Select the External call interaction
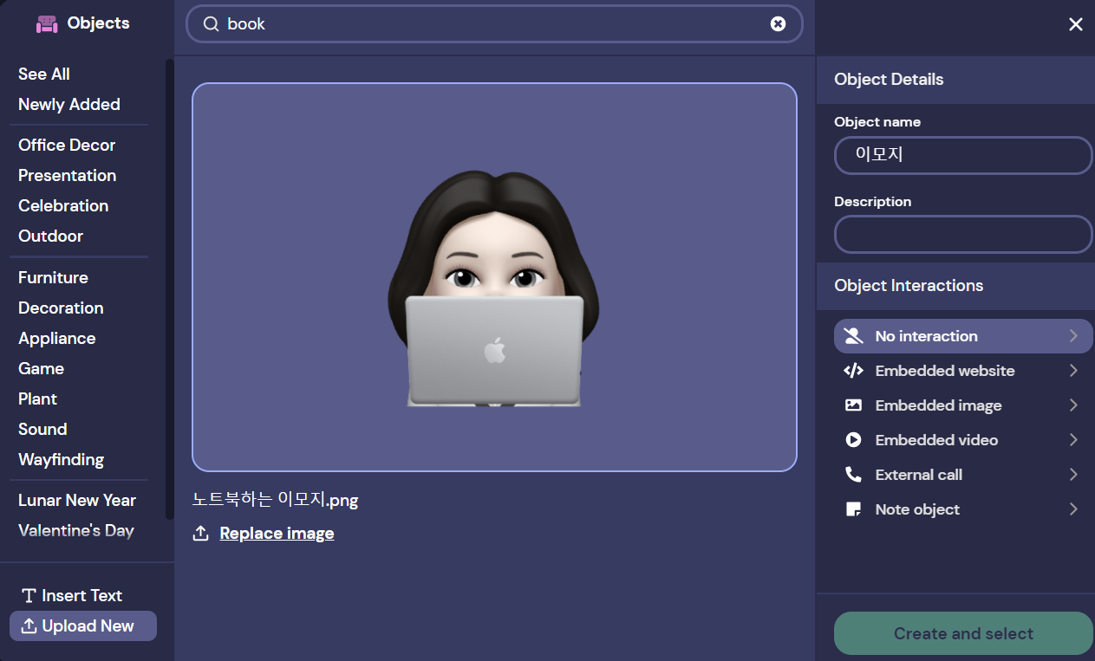The width and height of the screenshot is (1095, 661). [x=963, y=475]
